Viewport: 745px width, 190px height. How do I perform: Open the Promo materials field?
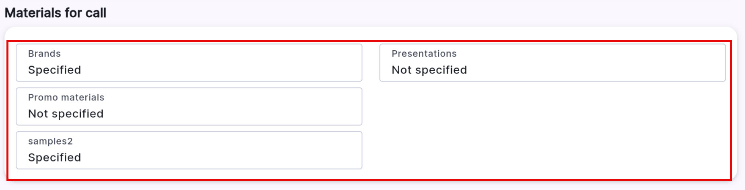189,106
